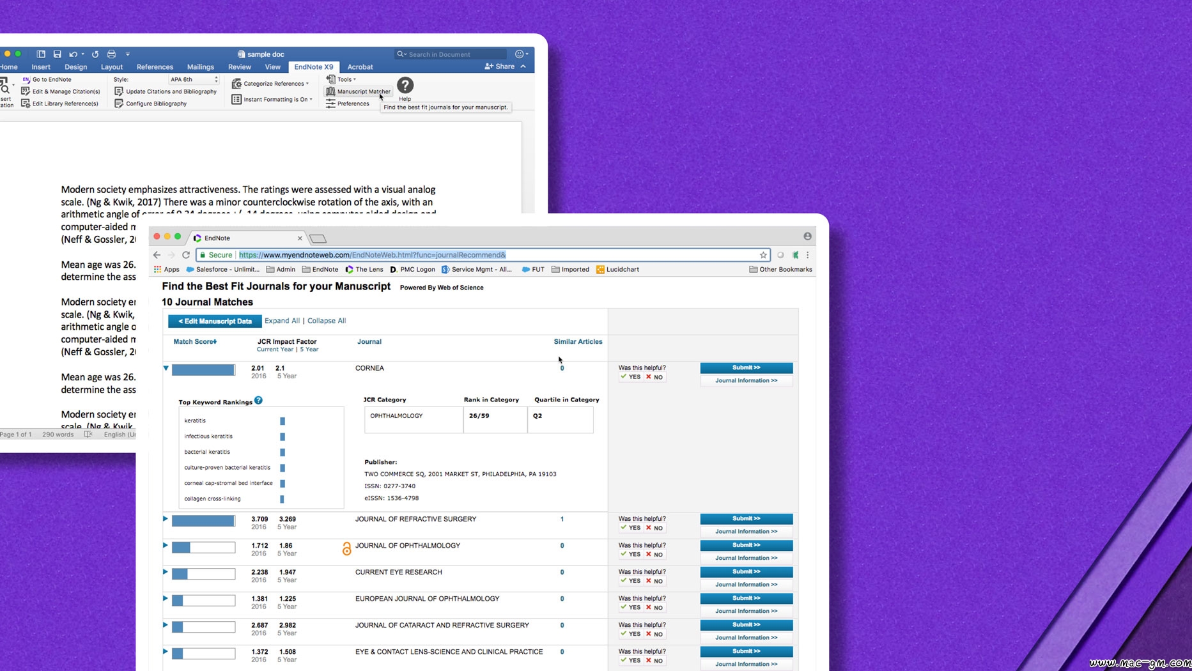
Task: Switch to the Mailings ribbon tab
Action: tap(201, 67)
